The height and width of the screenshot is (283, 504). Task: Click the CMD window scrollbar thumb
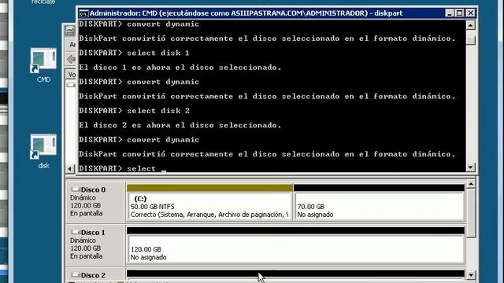(471, 39)
